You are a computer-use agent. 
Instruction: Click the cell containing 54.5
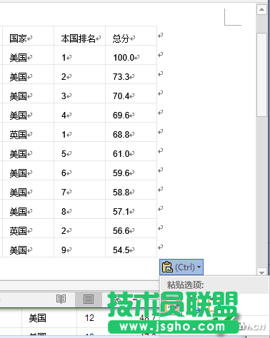pos(131,247)
